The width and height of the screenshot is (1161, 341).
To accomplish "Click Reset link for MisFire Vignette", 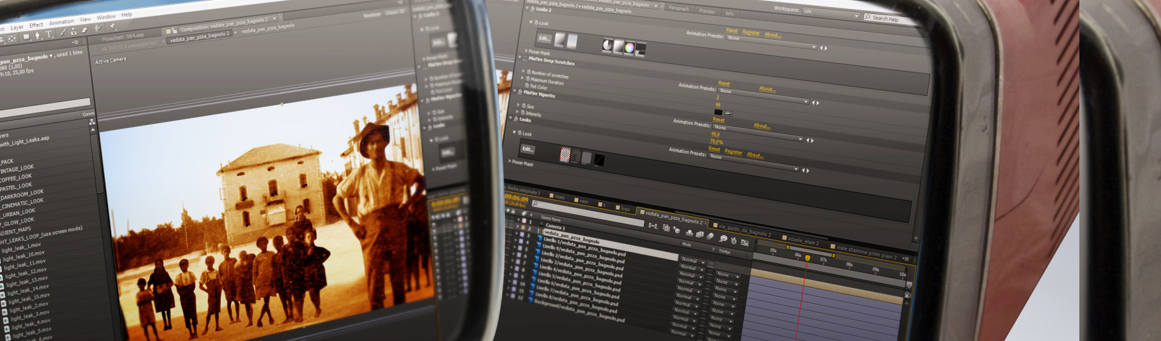I will point(718,120).
